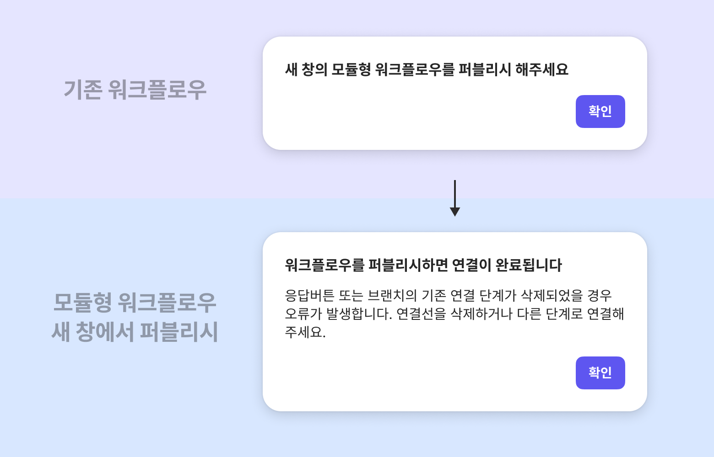The width and height of the screenshot is (714, 457).
Task: Click the word 삭제되었을 in the body text
Action: pyautogui.click(x=552, y=296)
